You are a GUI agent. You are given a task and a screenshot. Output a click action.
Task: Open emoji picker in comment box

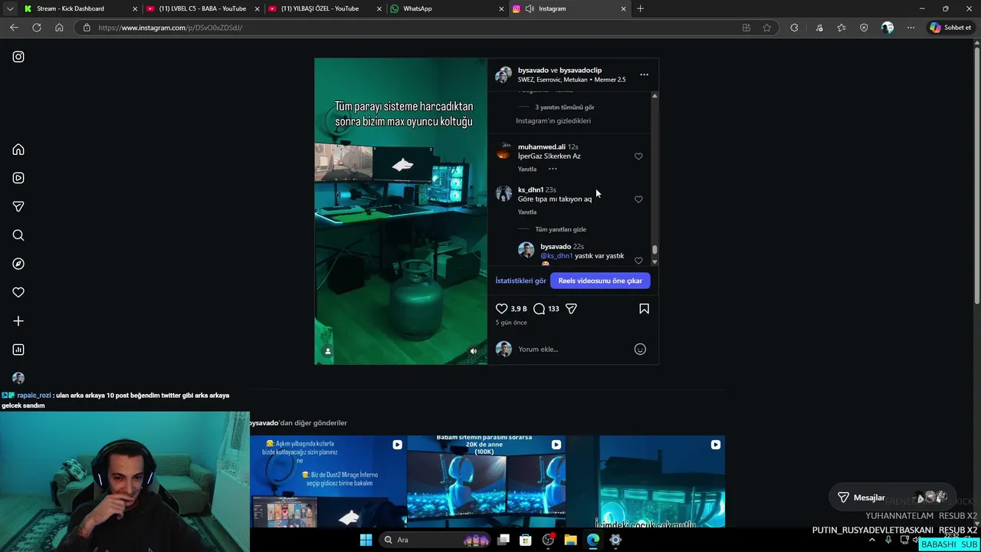[x=640, y=350]
